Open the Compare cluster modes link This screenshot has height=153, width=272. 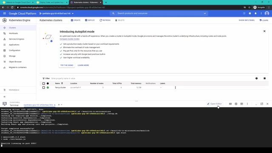(70, 39)
